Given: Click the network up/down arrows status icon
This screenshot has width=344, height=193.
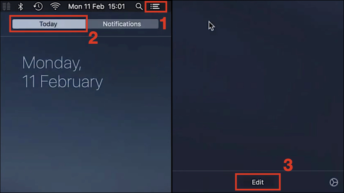Looking at the screenshot, I should click(x=6, y=6).
